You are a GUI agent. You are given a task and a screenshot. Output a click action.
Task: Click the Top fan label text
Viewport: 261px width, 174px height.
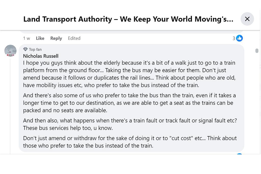(35, 49)
